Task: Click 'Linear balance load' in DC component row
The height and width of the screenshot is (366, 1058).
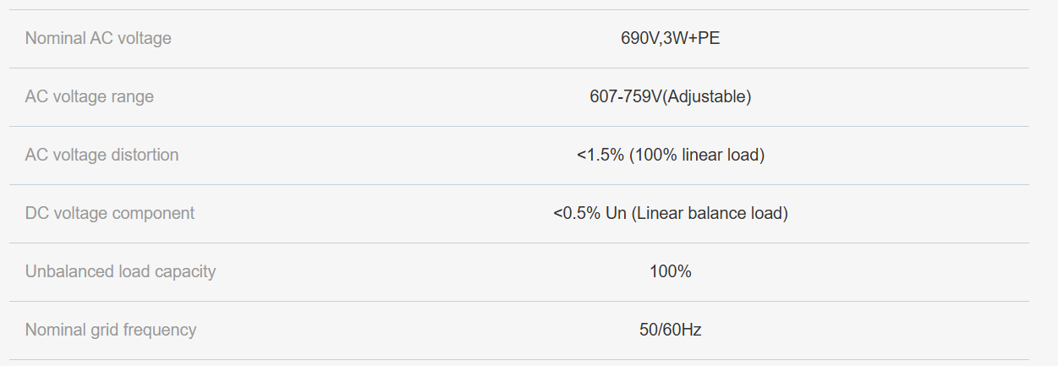Action: pos(710,213)
